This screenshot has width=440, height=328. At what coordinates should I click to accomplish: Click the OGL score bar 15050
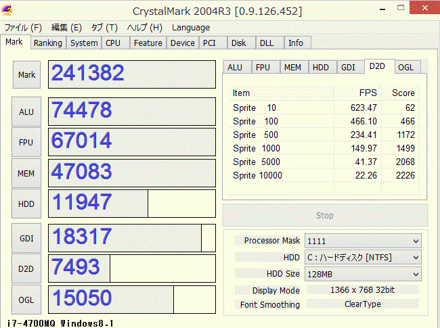click(132, 300)
